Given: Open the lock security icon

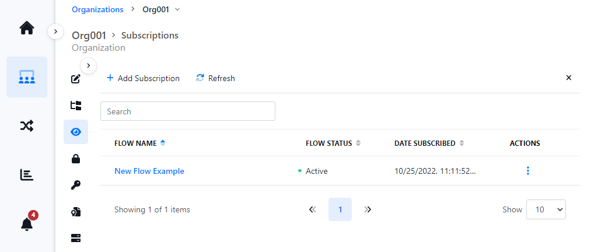Looking at the screenshot, I should (x=75, y=159).
